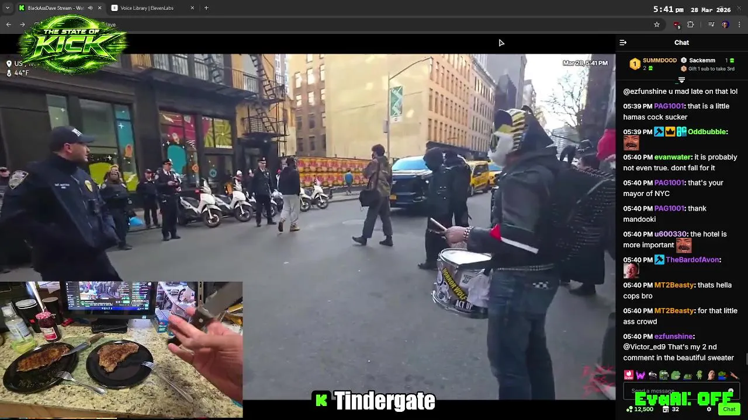
Task: Go back with browser back arrow
Action: click(8, 24)
